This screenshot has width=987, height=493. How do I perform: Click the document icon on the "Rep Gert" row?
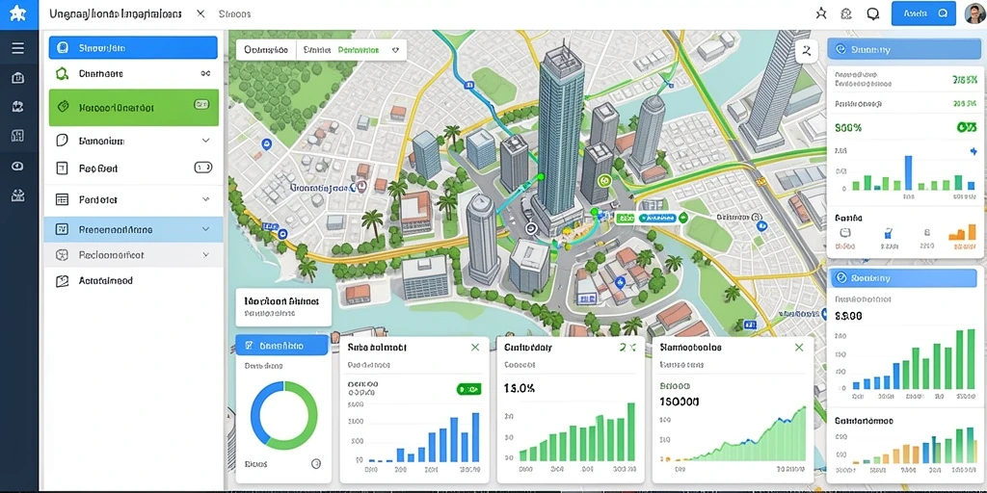62,168
